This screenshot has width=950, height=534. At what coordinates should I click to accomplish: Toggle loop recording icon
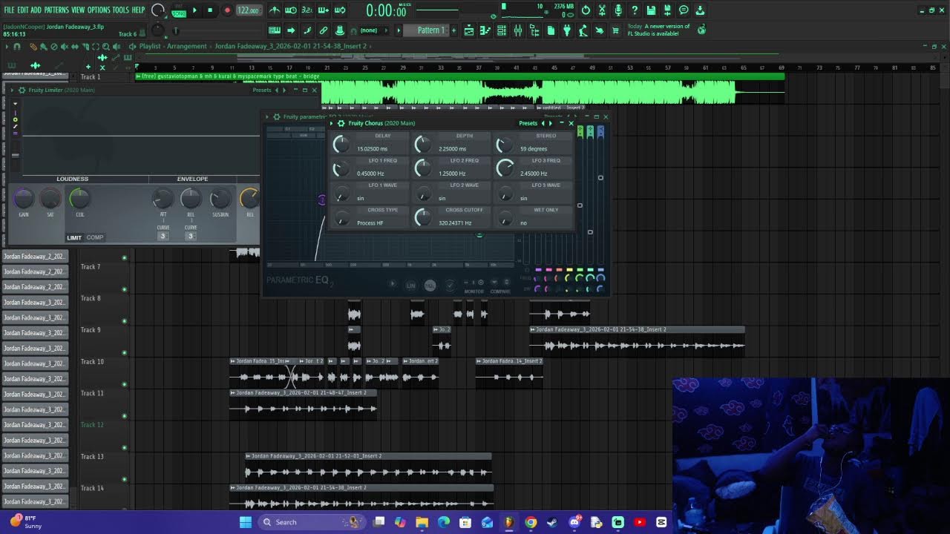[x=340, y=10]
